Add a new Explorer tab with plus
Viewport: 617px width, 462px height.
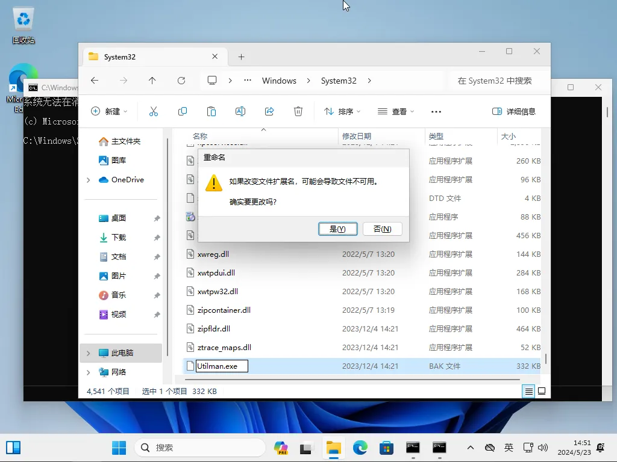coord(241,57)
